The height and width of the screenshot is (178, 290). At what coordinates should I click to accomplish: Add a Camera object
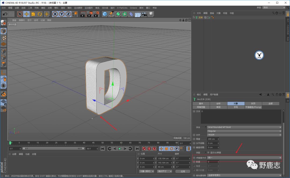144,14
